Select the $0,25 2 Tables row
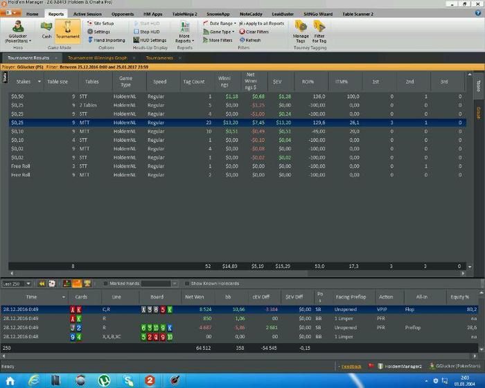The width and height of the screenshot is (485, 388). point(237,105)
